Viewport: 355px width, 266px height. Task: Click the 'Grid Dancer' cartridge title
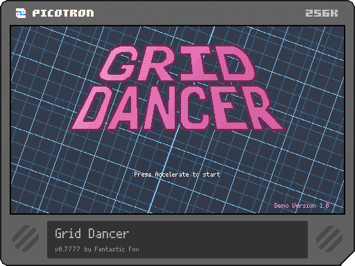[x=92, y=233]
